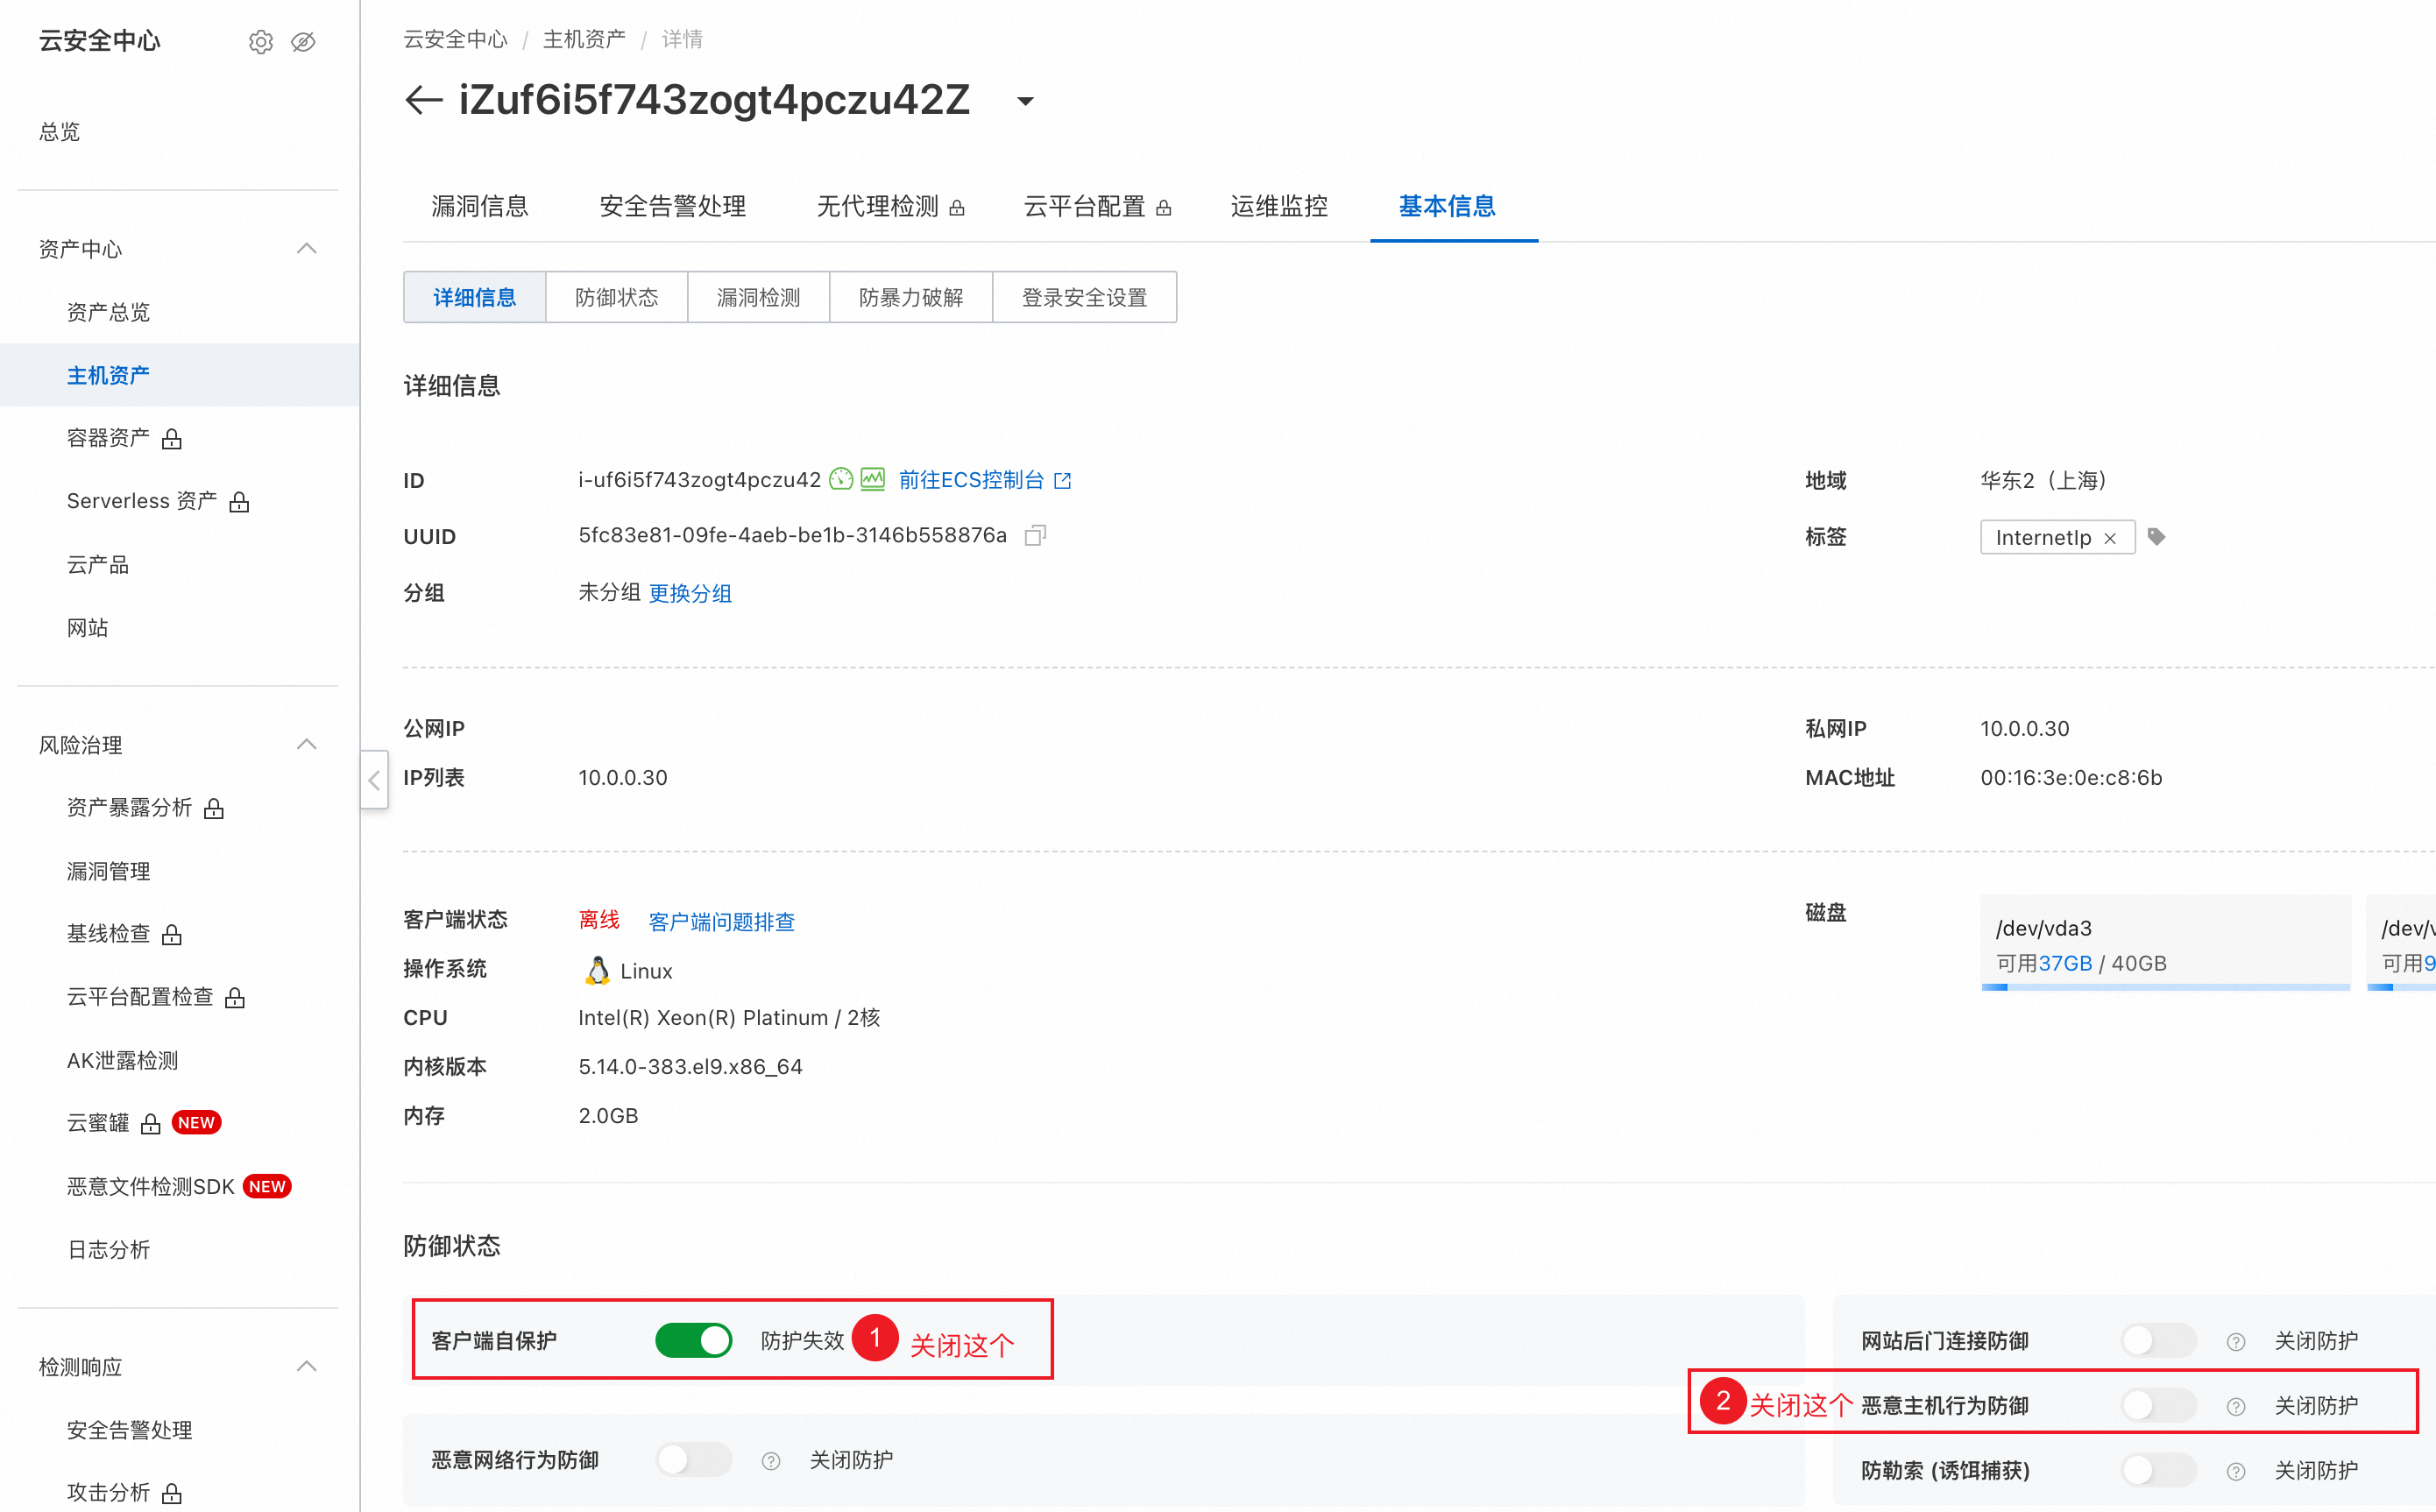Image resolution: width=2436 pixels, height=1512 pixels.
Task: Copy the UUID with the copy icon
Action: pyautogui.click(x=1035, y=535)
